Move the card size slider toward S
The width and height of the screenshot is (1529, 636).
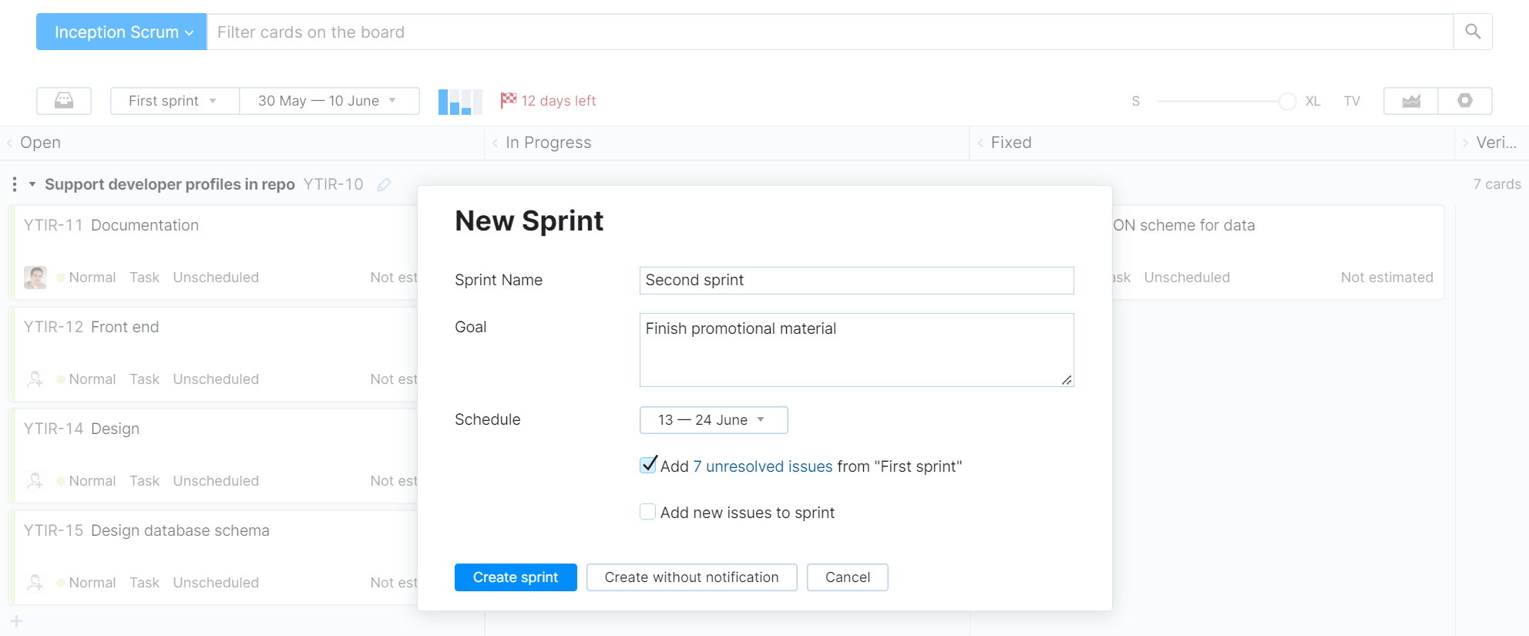click(1187, 101)
